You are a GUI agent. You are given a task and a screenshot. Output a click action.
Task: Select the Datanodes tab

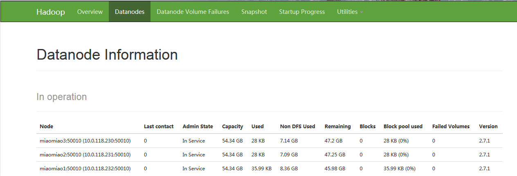point(130,12)
